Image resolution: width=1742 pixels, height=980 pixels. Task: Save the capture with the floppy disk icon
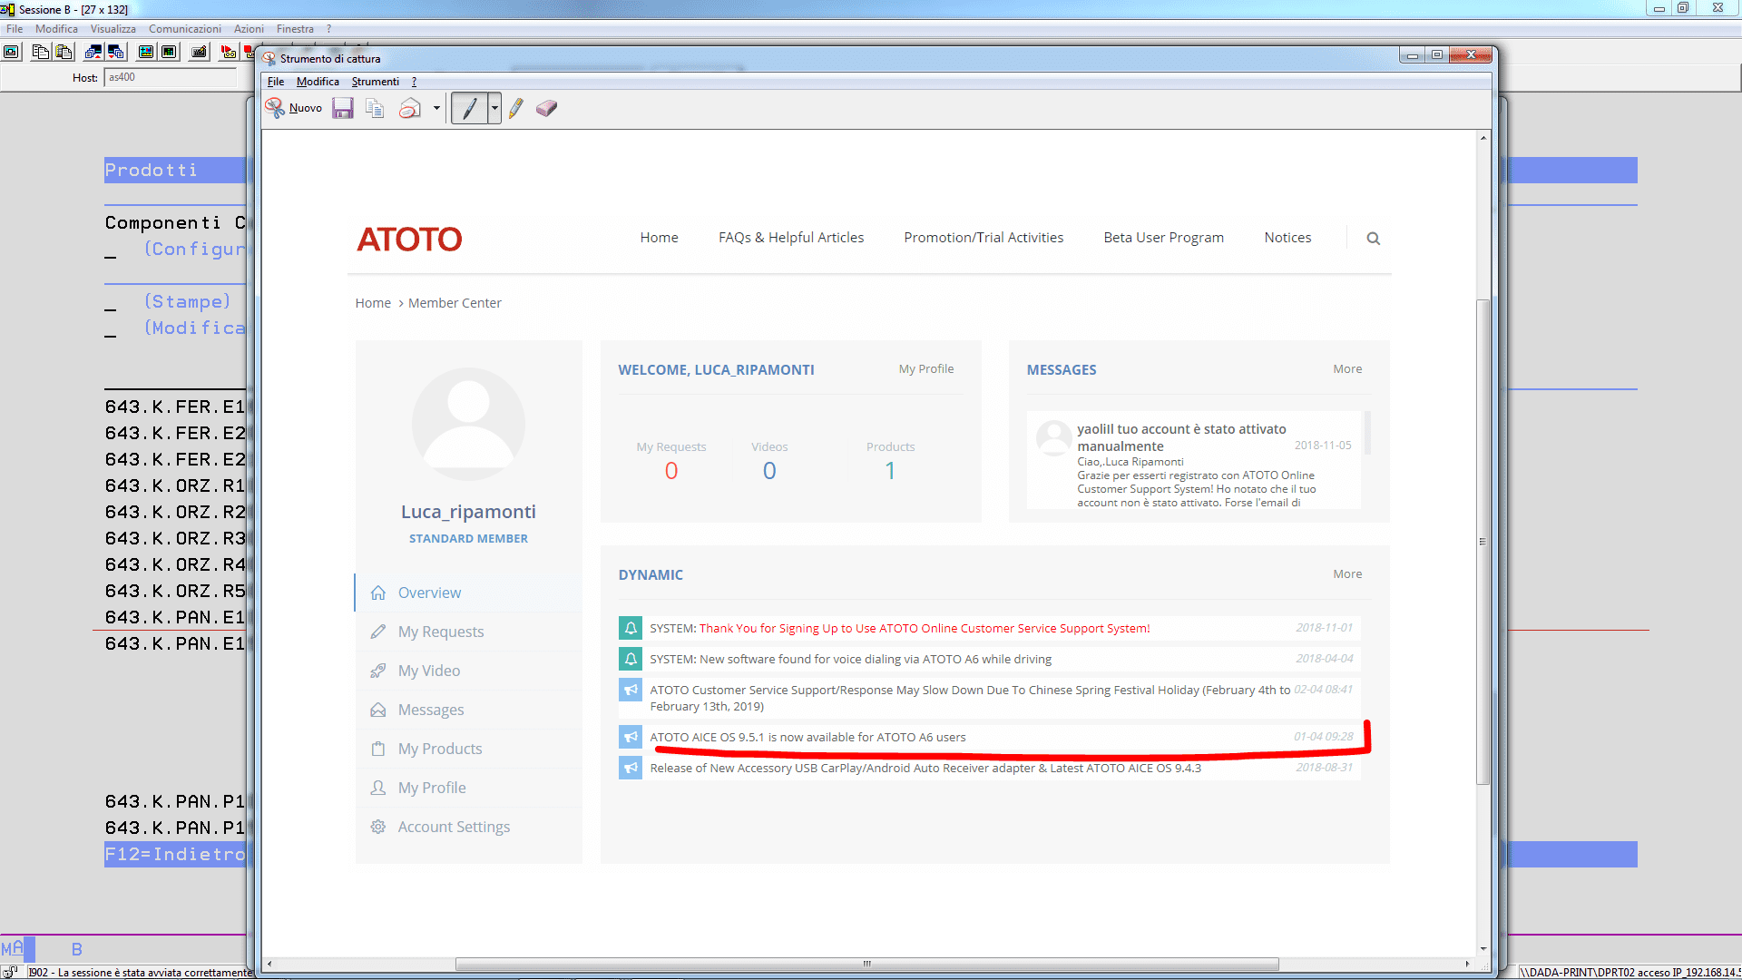pyautogui.click(x=342, y=108)
